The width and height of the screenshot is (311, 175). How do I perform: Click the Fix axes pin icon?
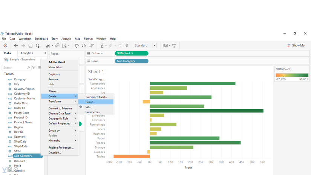point(127,46)
